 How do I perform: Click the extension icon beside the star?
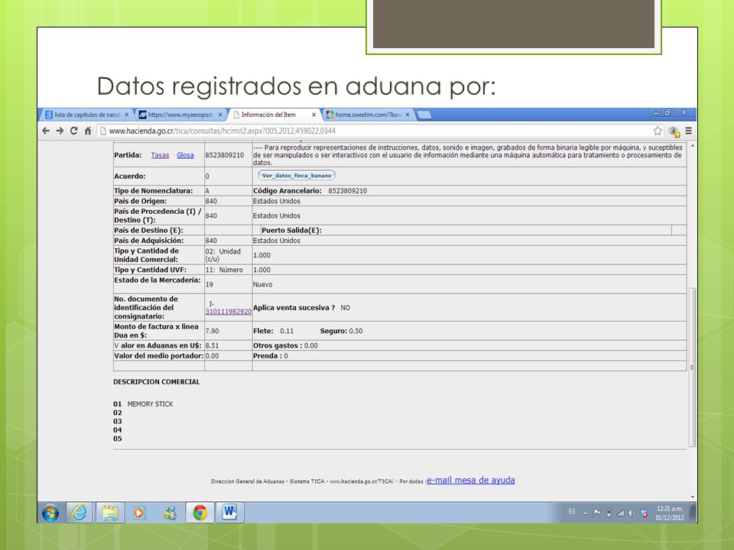click(674, 131)
